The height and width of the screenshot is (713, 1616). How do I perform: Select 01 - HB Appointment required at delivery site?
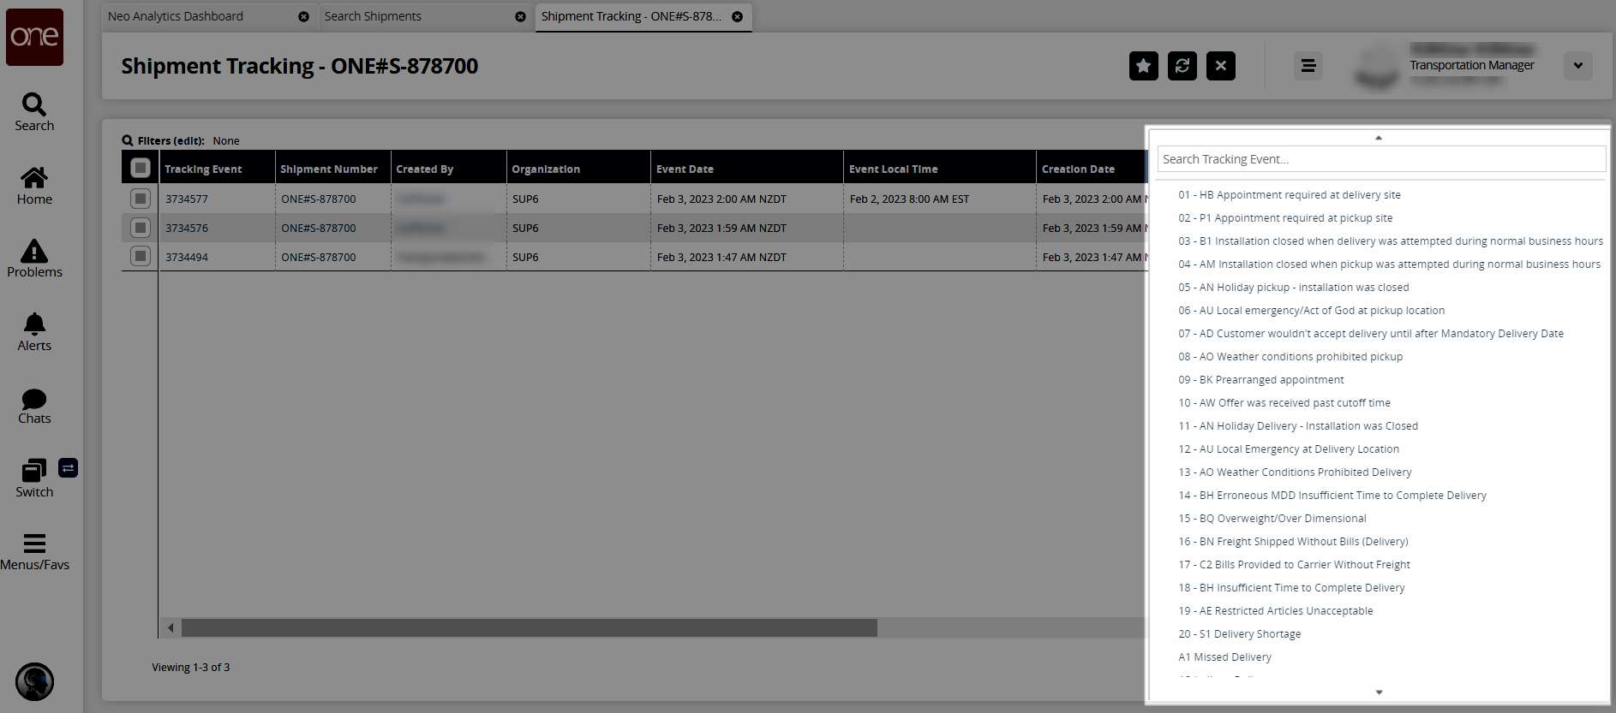[1290, 195]
